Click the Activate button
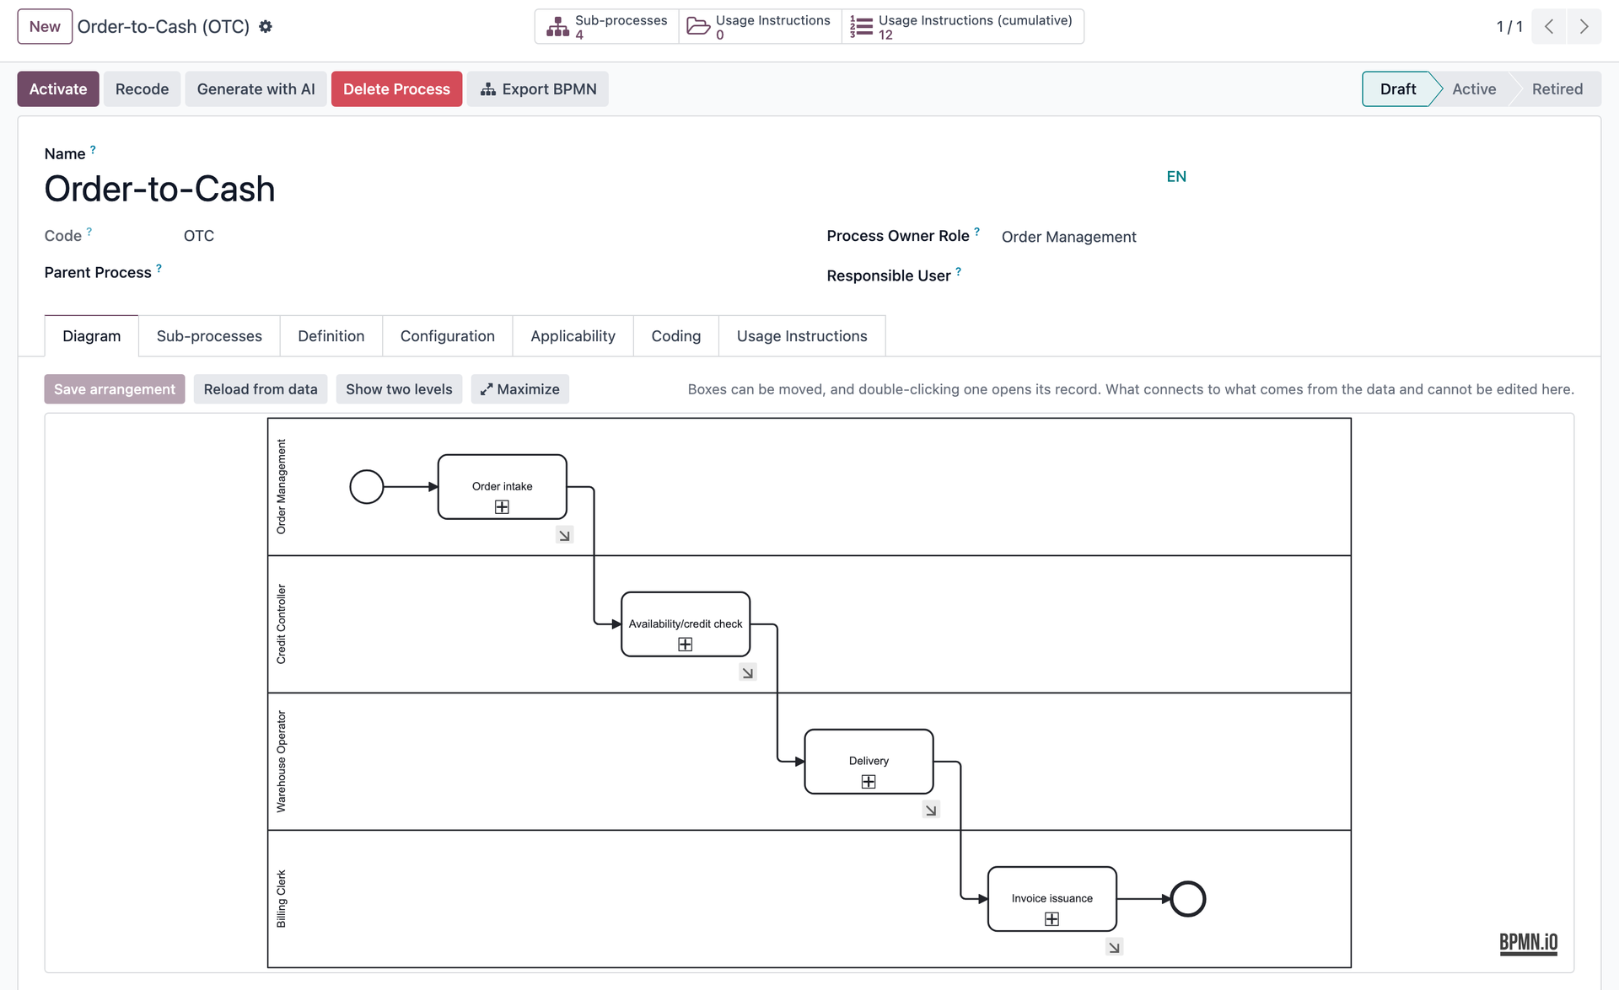Viewport: 1619px width, 990px height. (58, 88)
